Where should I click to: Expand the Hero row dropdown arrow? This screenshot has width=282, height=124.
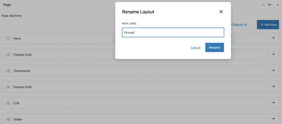[274, 38]
